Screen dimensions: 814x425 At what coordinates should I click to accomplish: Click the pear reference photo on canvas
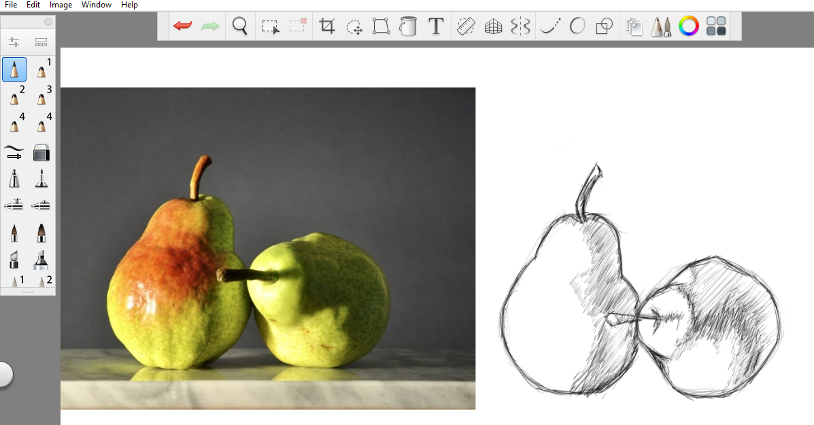pos(268,248)
